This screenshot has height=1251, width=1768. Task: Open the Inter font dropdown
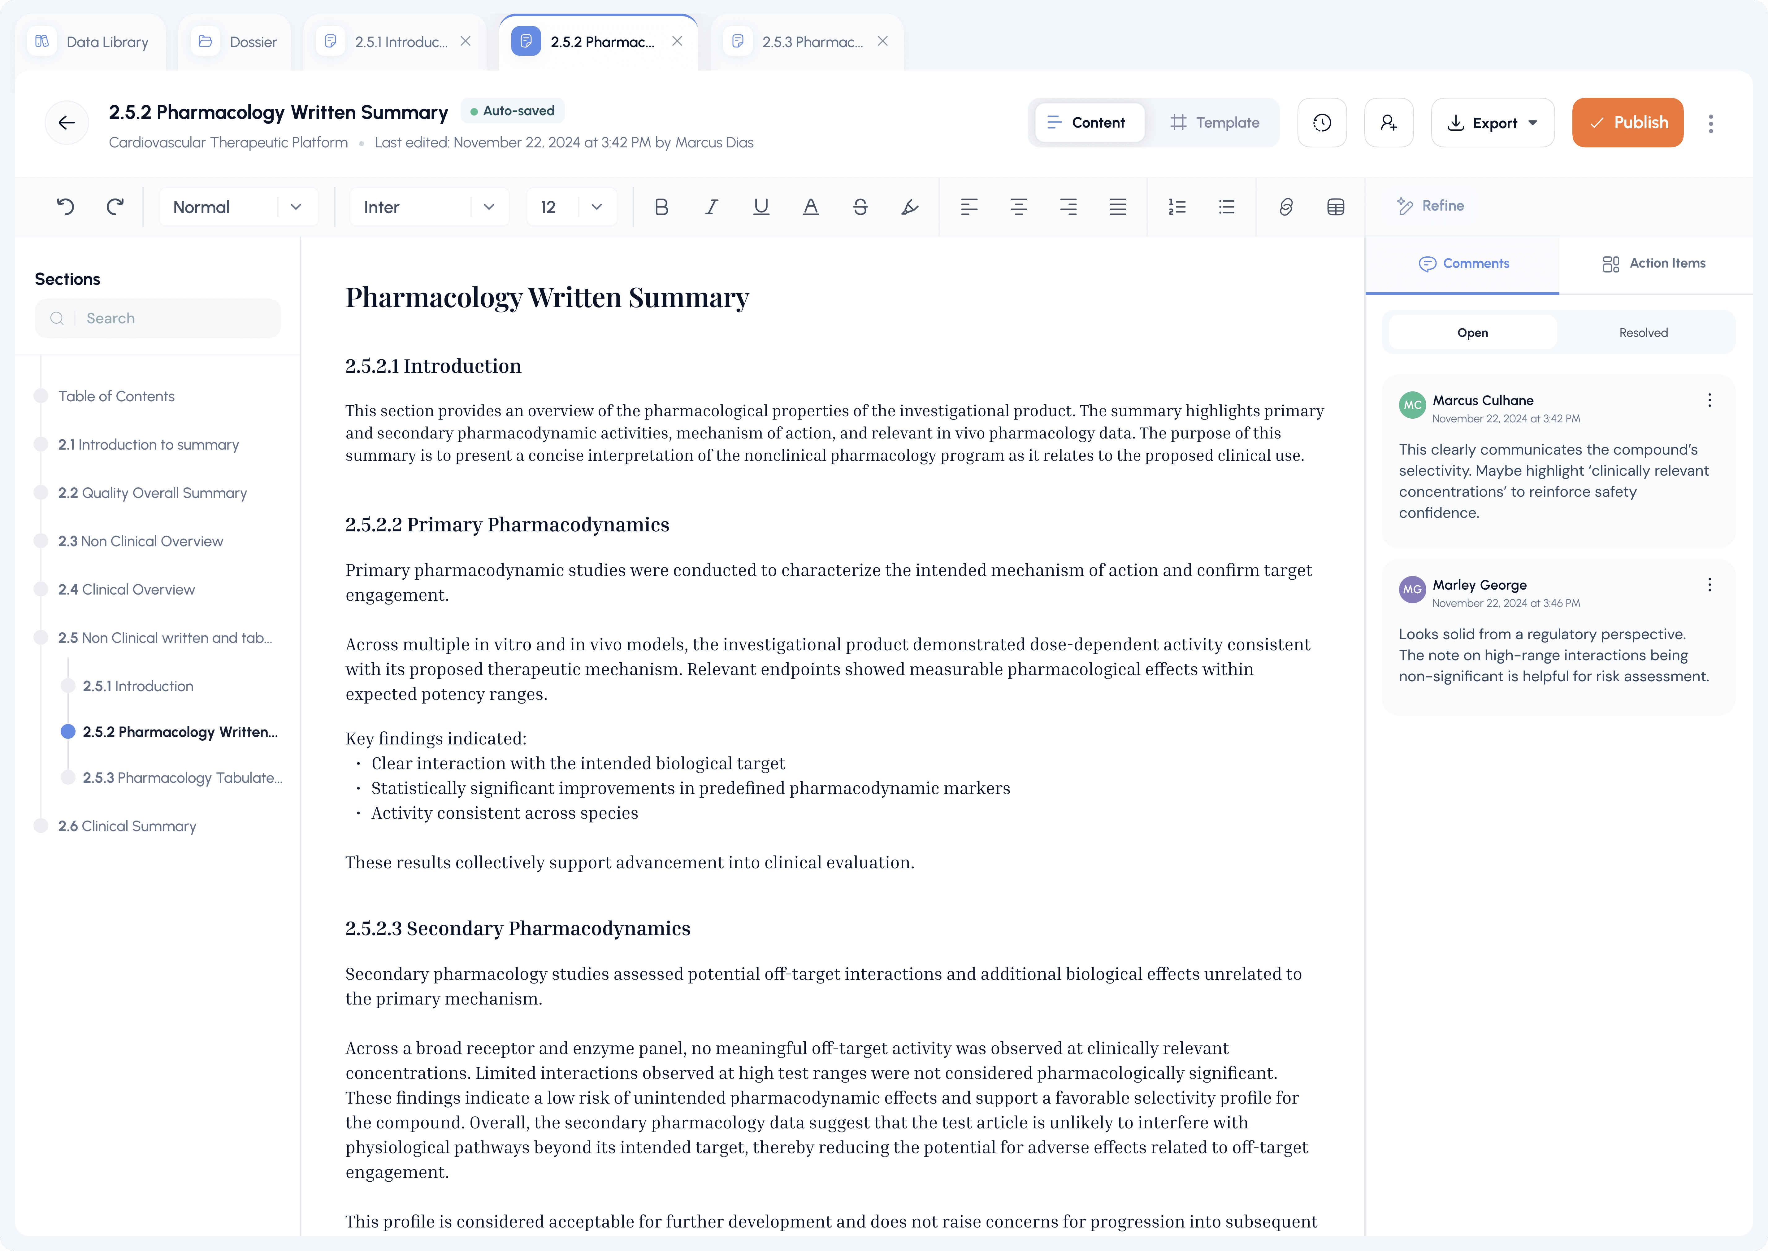[428, 207]
